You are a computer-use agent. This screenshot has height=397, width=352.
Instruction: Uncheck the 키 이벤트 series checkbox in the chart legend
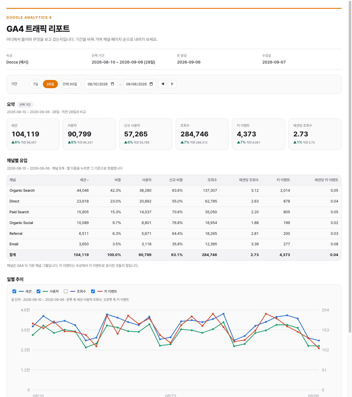93,291
